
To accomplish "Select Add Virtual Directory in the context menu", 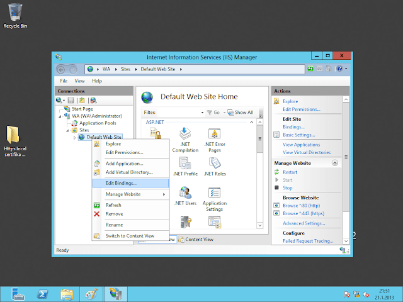I will pyautogui.click(x=129, y=172).
